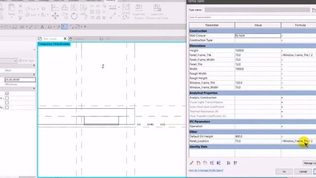Close the Ref. Level view tab
Screen dimensions: 316x178
pyautogui.click(x=65, y=39)
